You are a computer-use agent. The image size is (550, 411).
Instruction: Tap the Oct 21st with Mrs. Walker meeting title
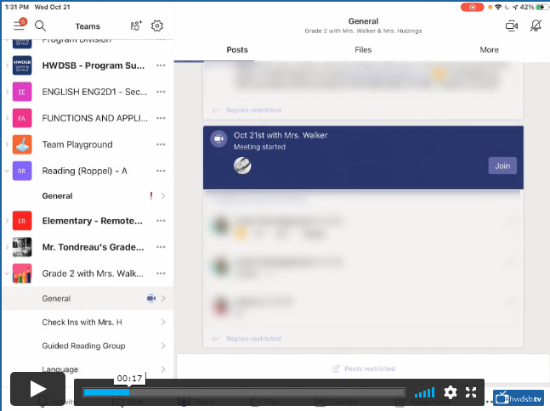281,135
